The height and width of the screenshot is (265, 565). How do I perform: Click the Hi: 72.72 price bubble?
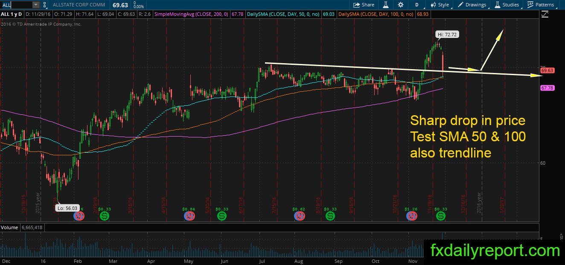point(447,34)
